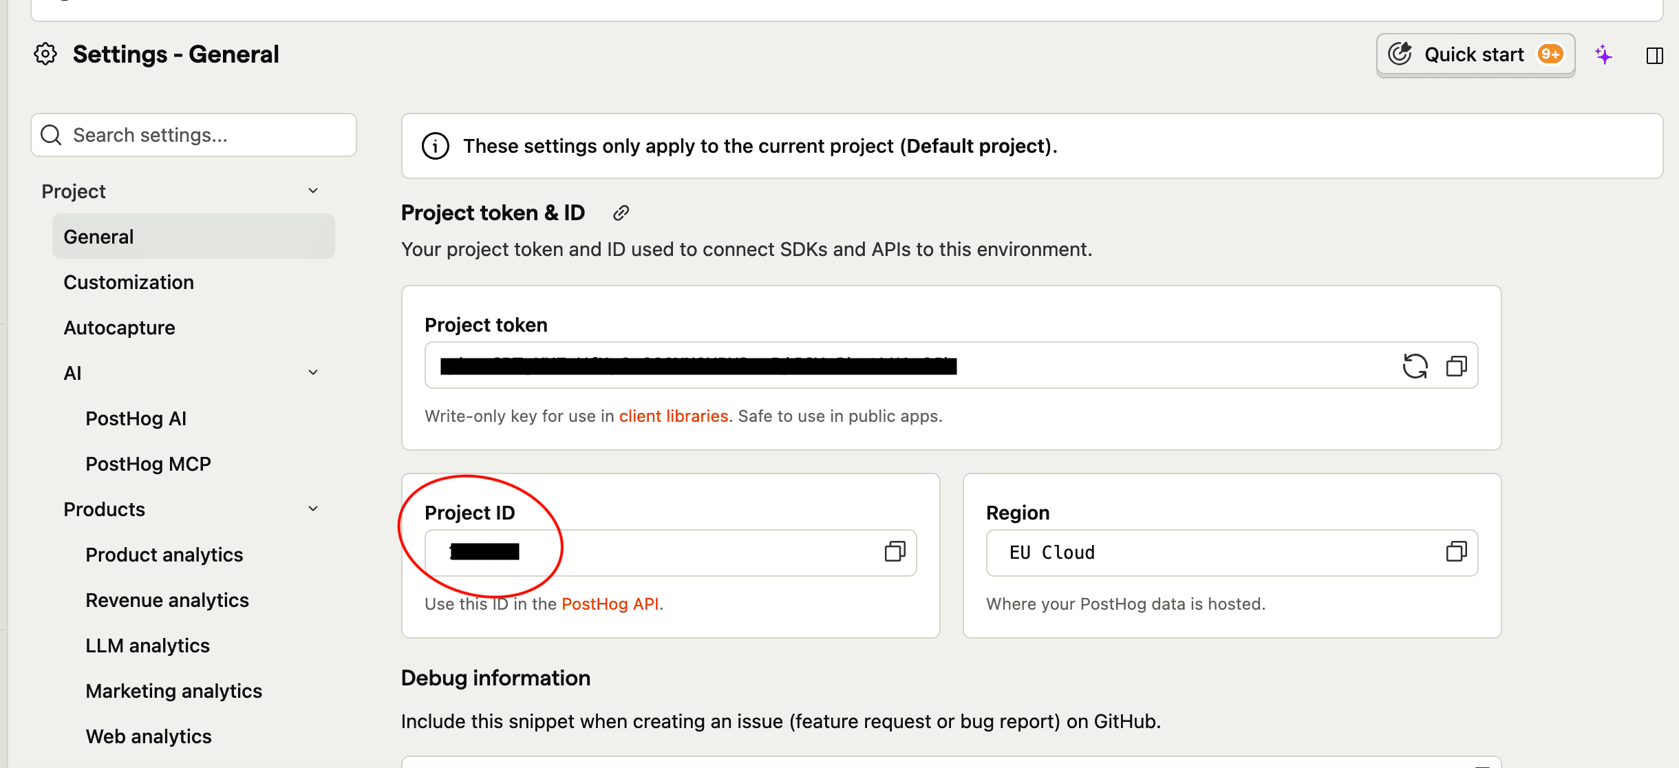Click the Settings gear icon in header
The image size is (1679, 768).
coord(45,54)
